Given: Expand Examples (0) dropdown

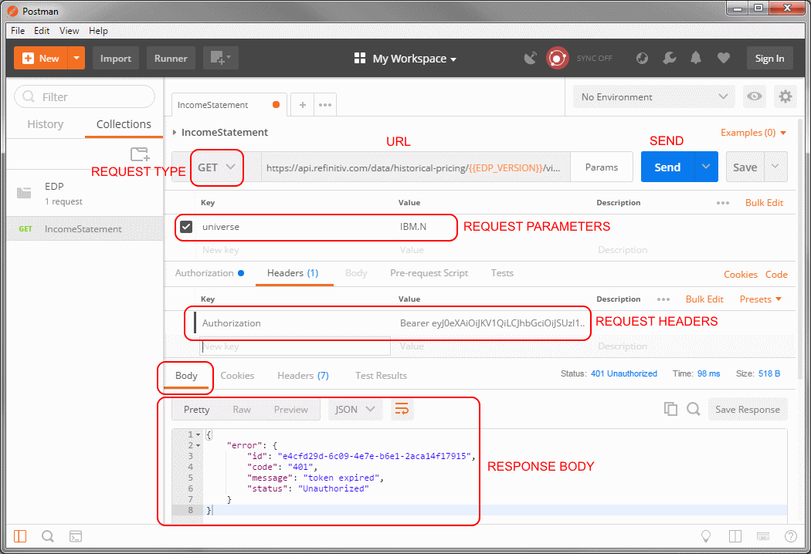Looking at the screenshot, I should 754,133.
